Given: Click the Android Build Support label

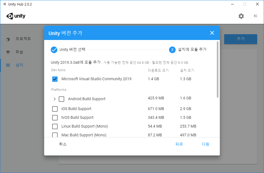Looking at the screenshot, I should point(87,99).
